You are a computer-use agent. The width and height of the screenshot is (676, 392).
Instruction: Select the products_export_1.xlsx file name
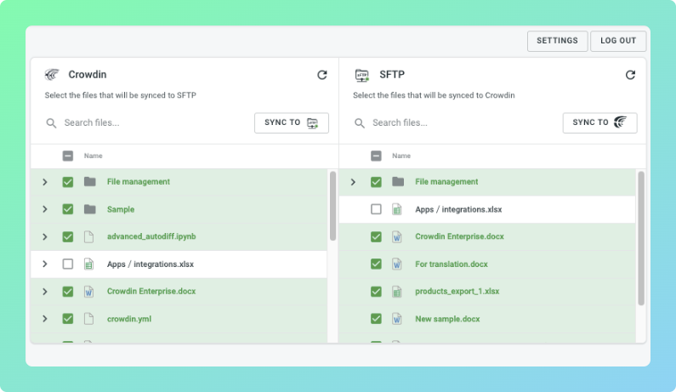pyautogui.click(x=457, y=292)
